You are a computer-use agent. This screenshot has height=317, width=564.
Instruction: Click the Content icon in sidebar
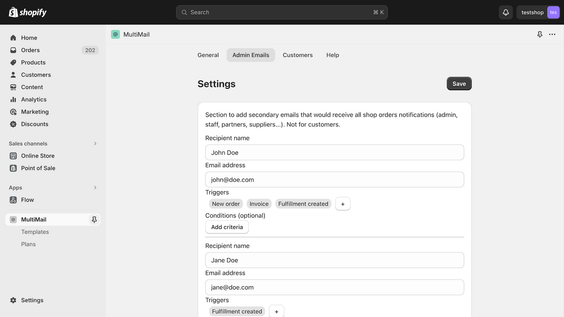[13, 87]
